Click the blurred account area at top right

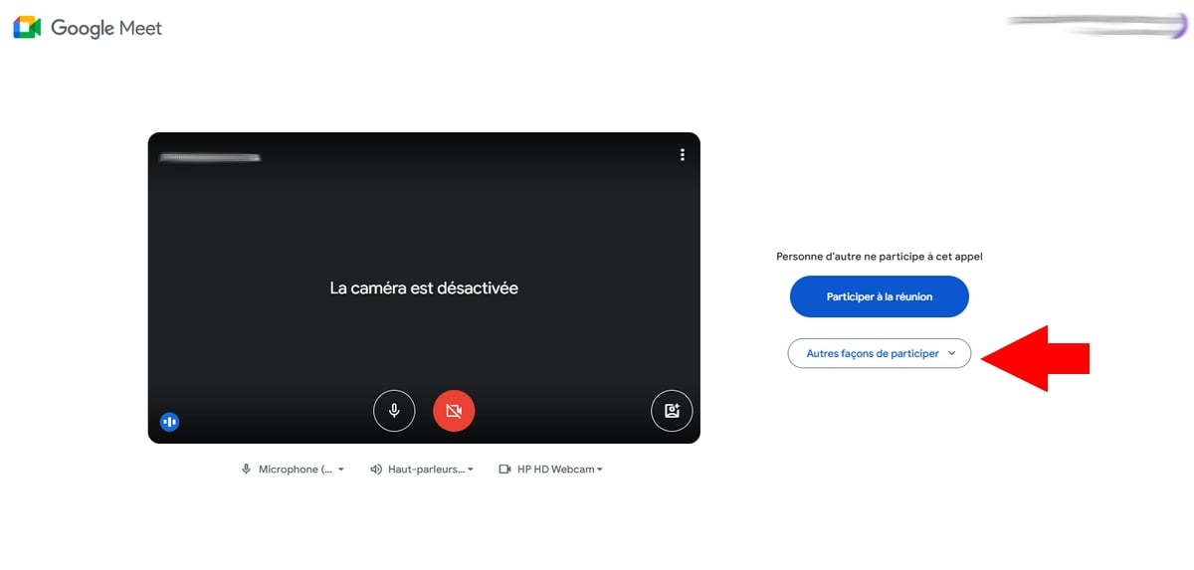point(1096,26)
